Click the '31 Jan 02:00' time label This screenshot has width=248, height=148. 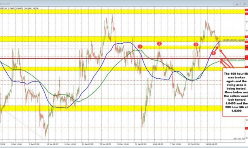140,144
